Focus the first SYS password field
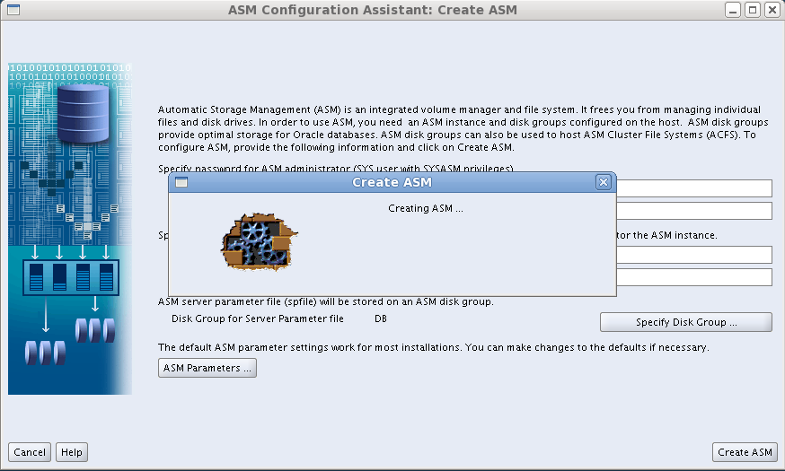Image resolution: width=785 pixels, height=471 pixels. pyautogui.click(x=694, y=188)
